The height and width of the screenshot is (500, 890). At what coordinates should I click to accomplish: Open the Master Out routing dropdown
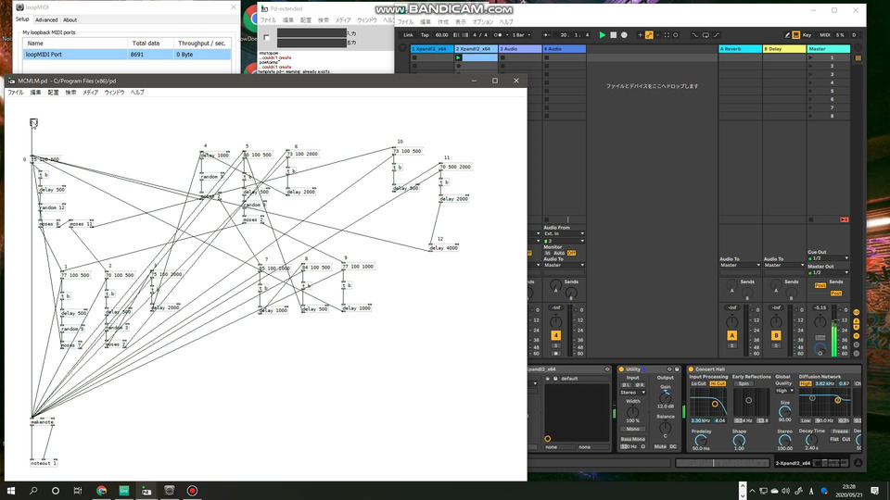point(827,273)
